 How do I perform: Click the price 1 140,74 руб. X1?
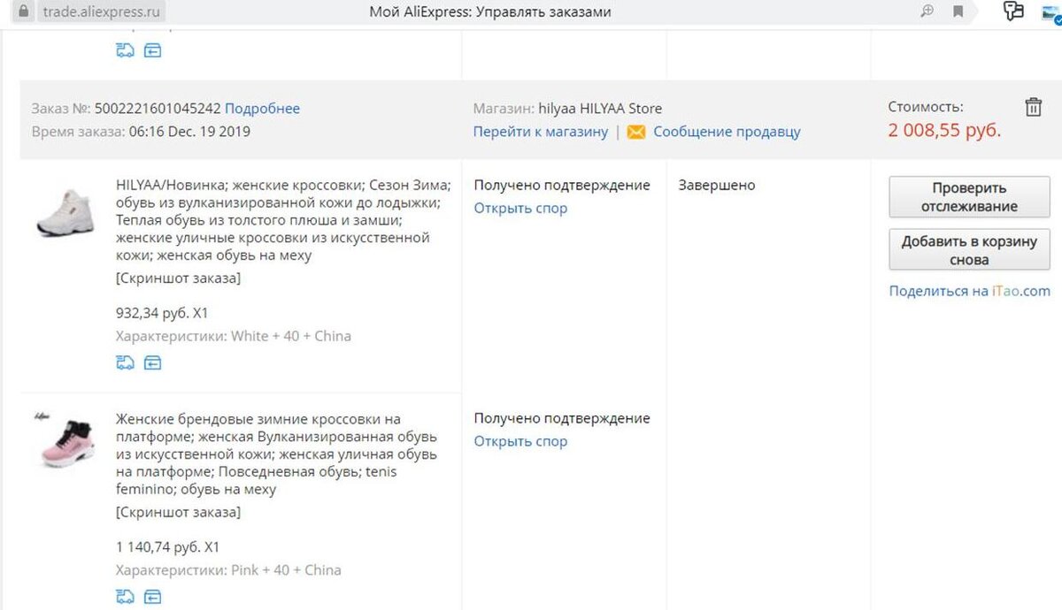tap(167, 546)
